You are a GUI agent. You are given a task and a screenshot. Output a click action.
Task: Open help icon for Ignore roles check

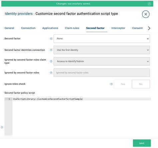[x=111, y=84]
